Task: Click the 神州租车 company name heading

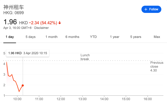Action: [14, 7]
